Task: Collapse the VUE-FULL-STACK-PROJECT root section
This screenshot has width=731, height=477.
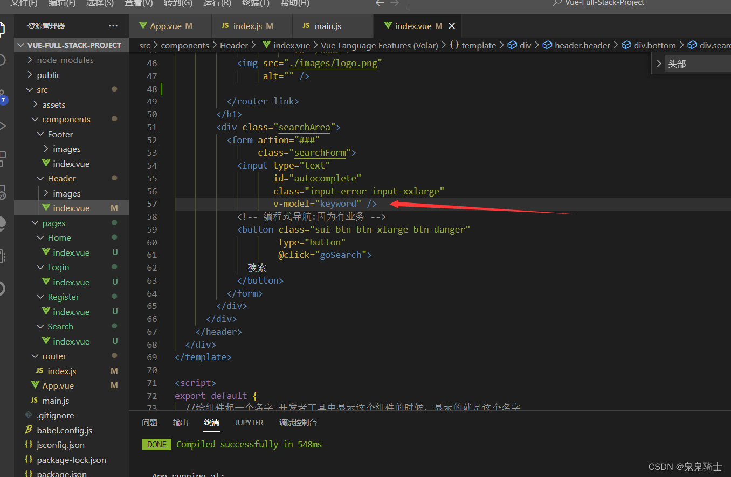Action: (x=74, y=45)
